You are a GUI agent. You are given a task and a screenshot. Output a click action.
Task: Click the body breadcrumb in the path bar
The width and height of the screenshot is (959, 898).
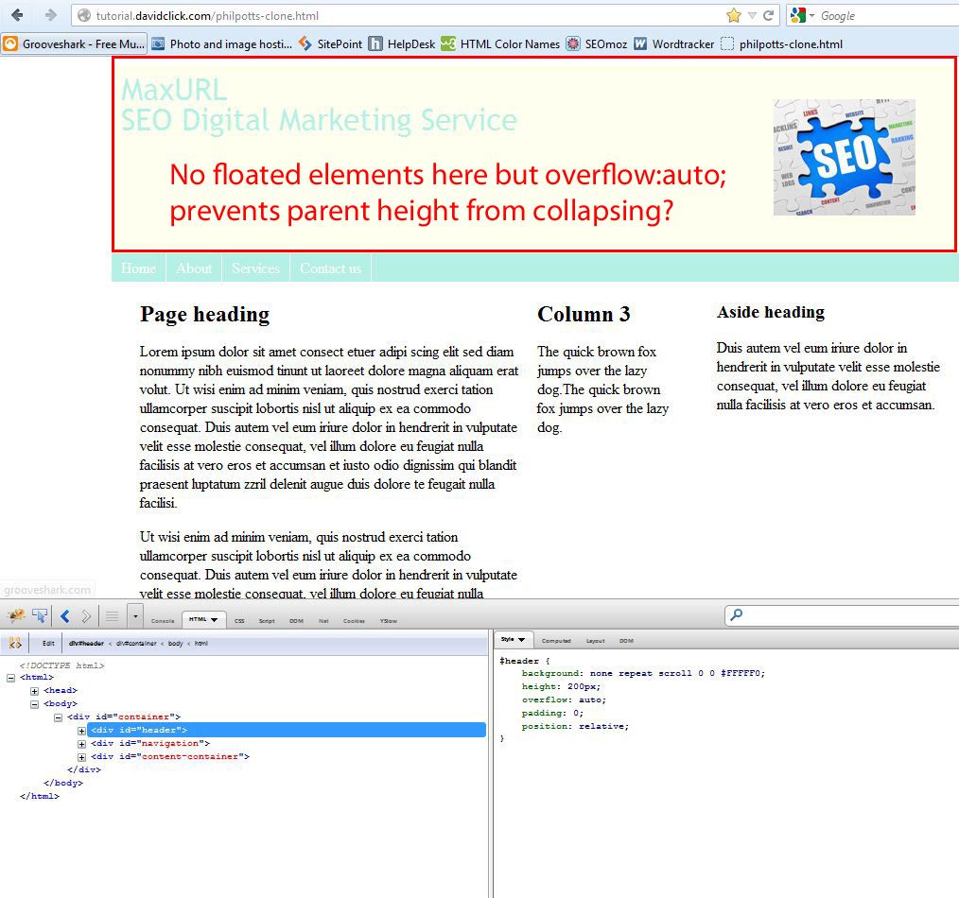click(x=176, y=643)
